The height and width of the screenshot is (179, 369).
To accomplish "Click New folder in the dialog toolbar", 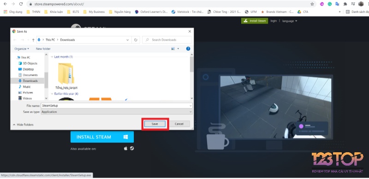I will tap(43, 49).
